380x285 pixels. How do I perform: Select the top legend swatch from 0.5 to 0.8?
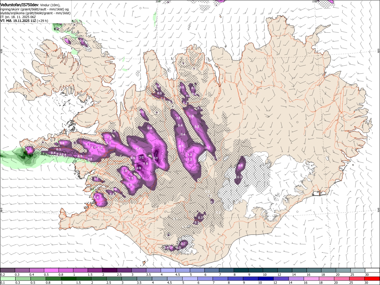[51, 270]
